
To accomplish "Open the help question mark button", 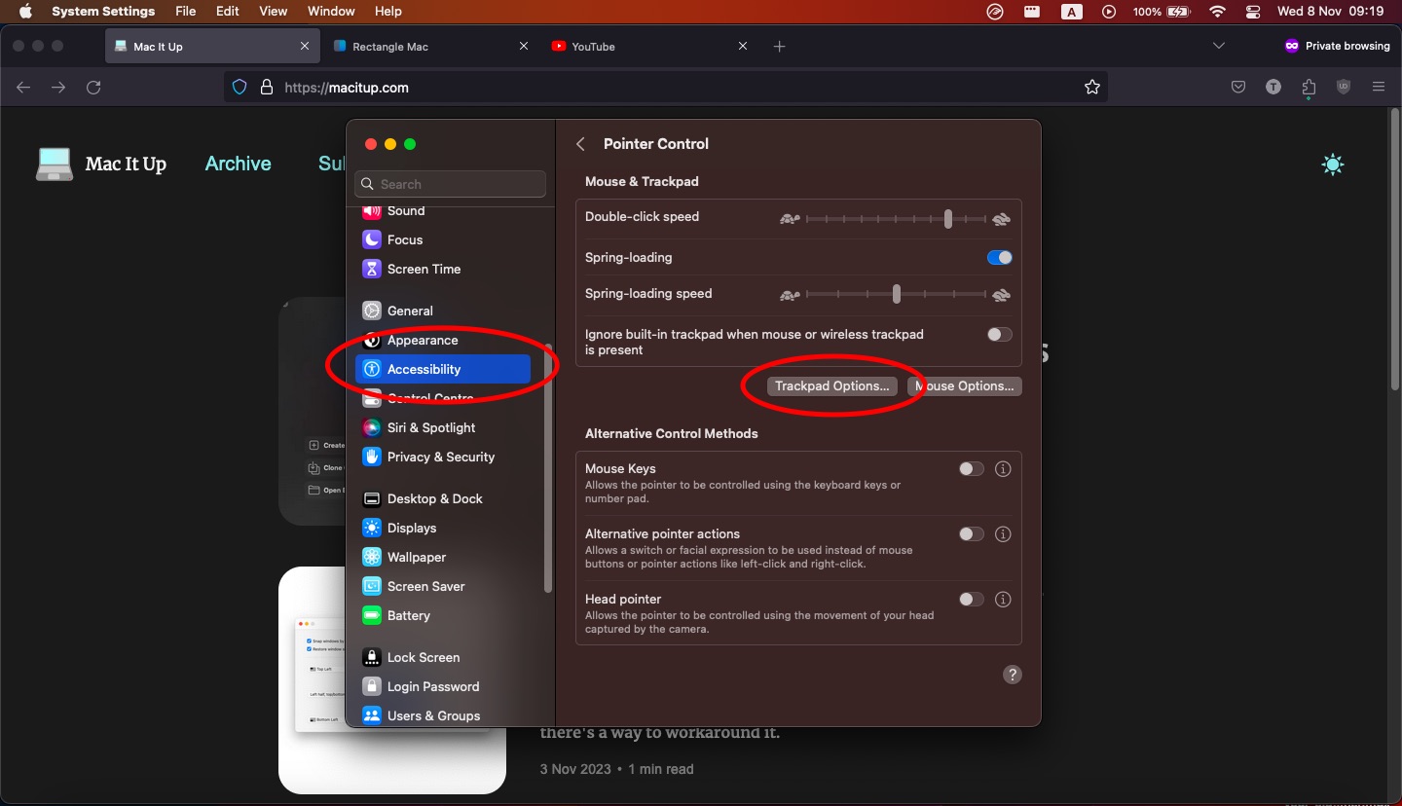I will point(1012,675).
